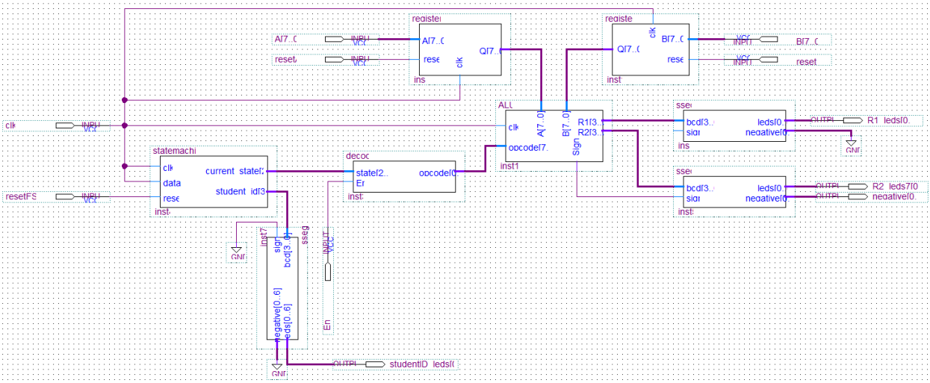Click the statemachine block
930x383 pixels.
click(x=213, y=181)
